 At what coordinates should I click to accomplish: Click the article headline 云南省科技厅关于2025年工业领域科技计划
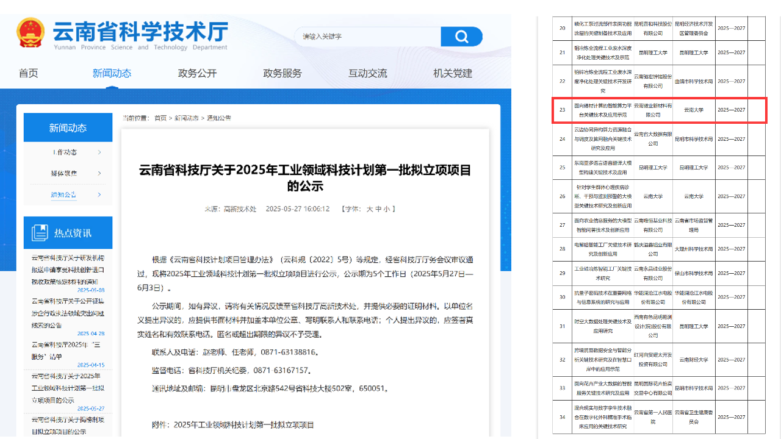tap(305, 177)
